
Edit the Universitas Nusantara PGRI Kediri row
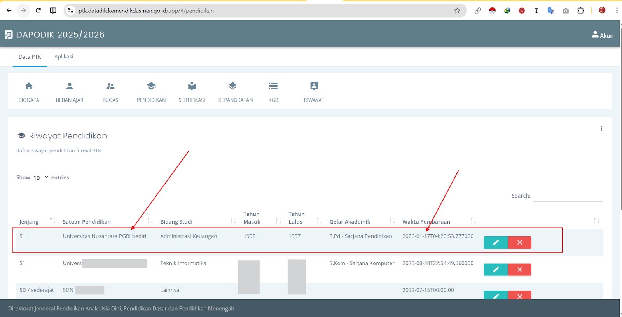pos(496,242)
